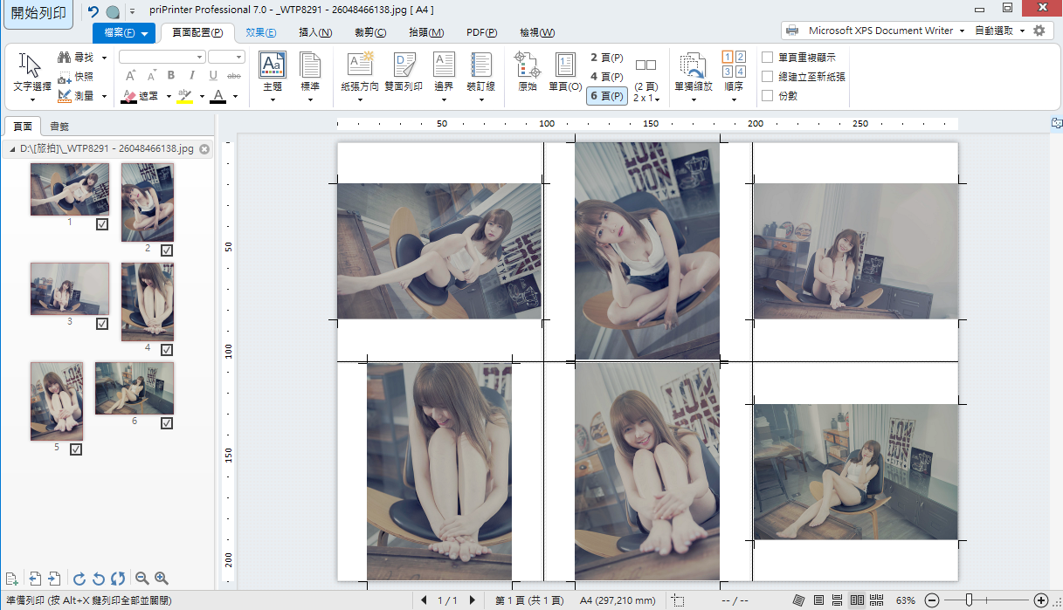
Task: Uncheck page 6 thumbnail checkbox
Action: [167, 423]
